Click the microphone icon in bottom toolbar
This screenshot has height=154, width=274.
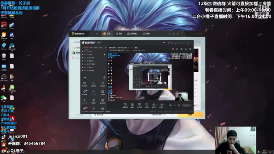pyautogui.click(x=153, y=105)
